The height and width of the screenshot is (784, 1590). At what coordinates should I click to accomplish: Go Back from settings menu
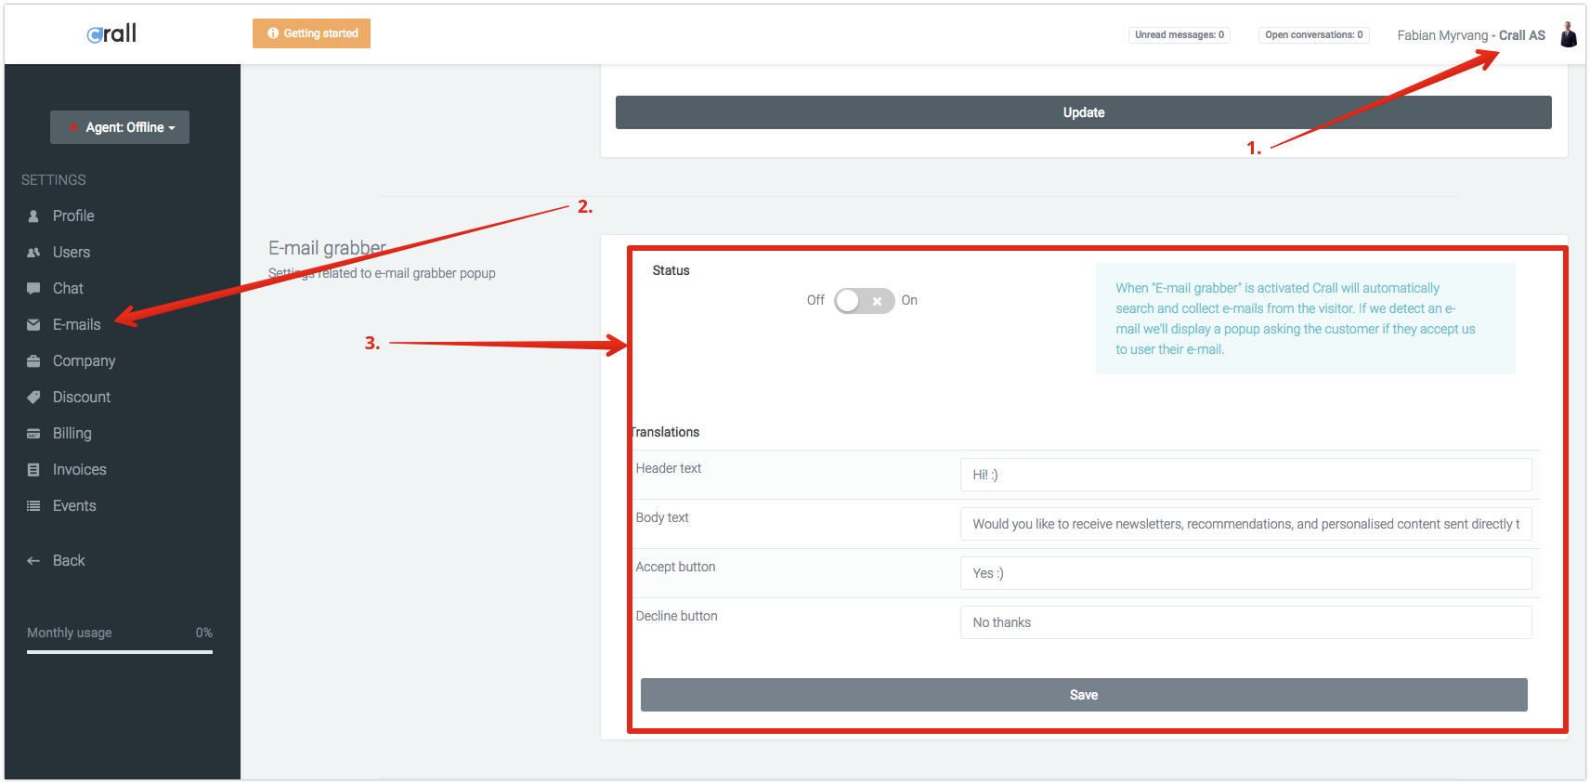point(69,561)
